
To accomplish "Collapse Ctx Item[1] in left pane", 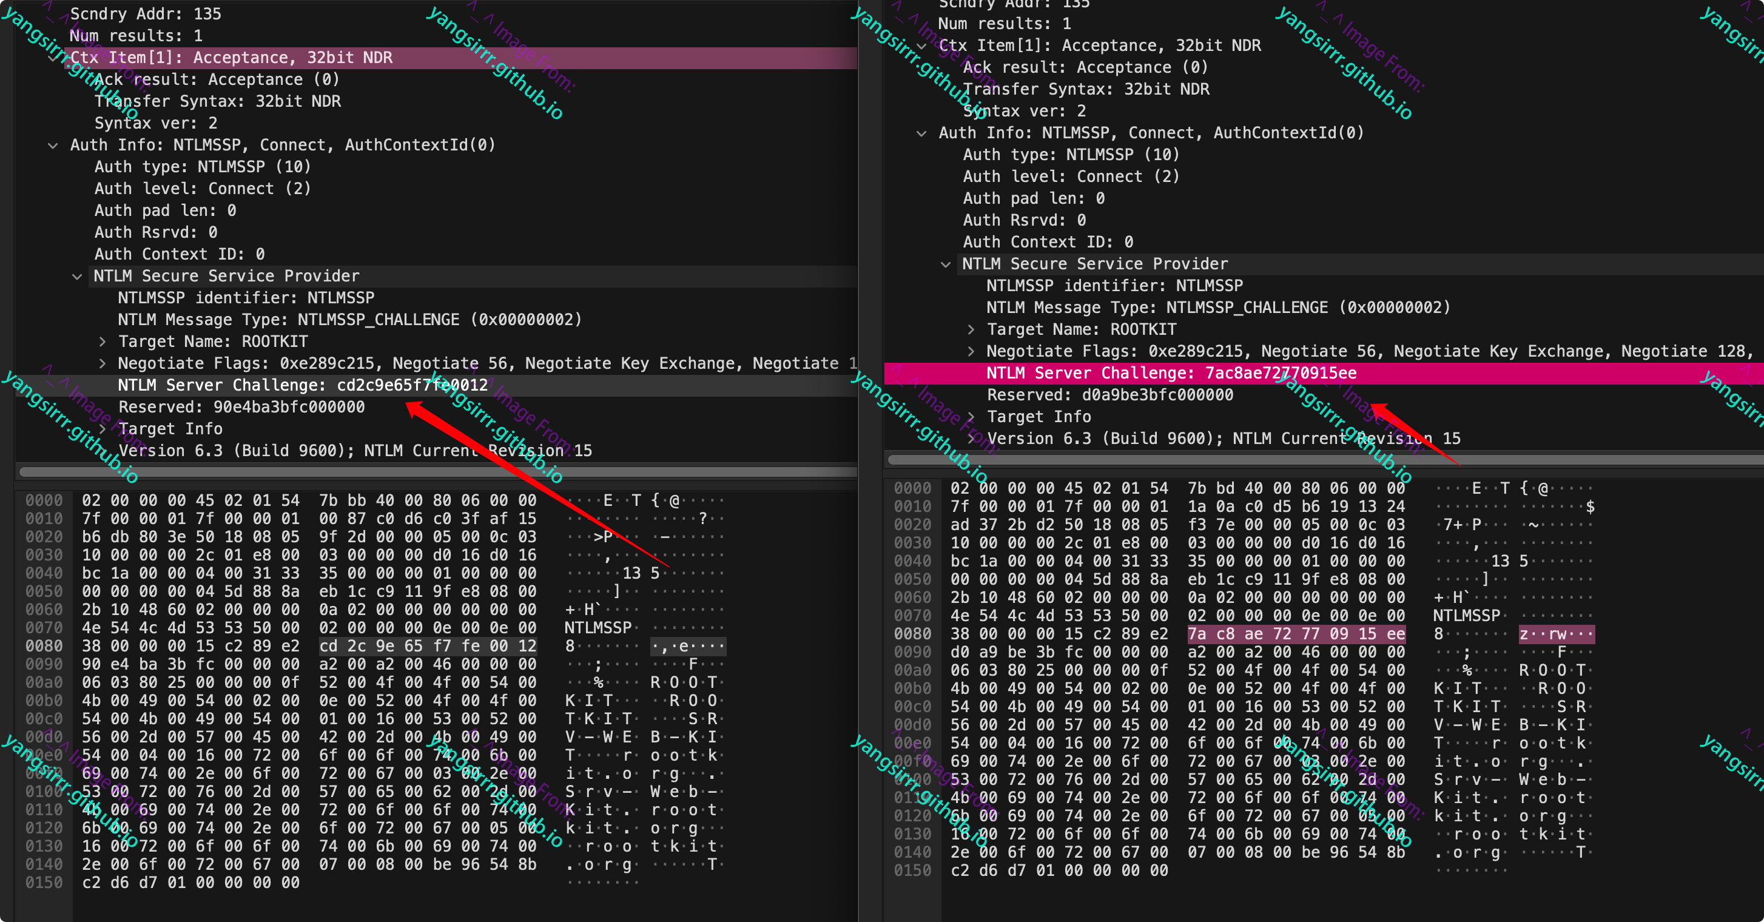I will pos(53,58).
